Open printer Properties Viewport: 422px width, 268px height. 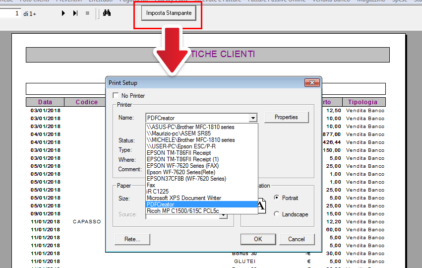(x=286, y=117)
